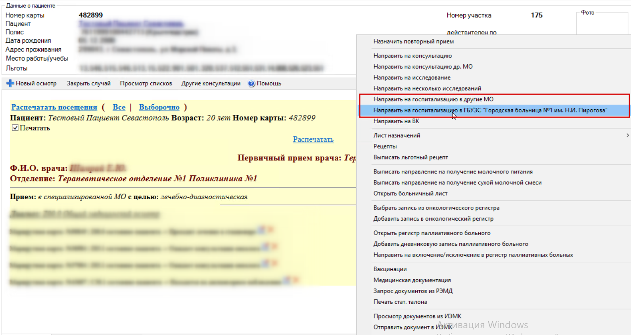Click visit purpose text лечебно-диагностическая

(204, 197)
